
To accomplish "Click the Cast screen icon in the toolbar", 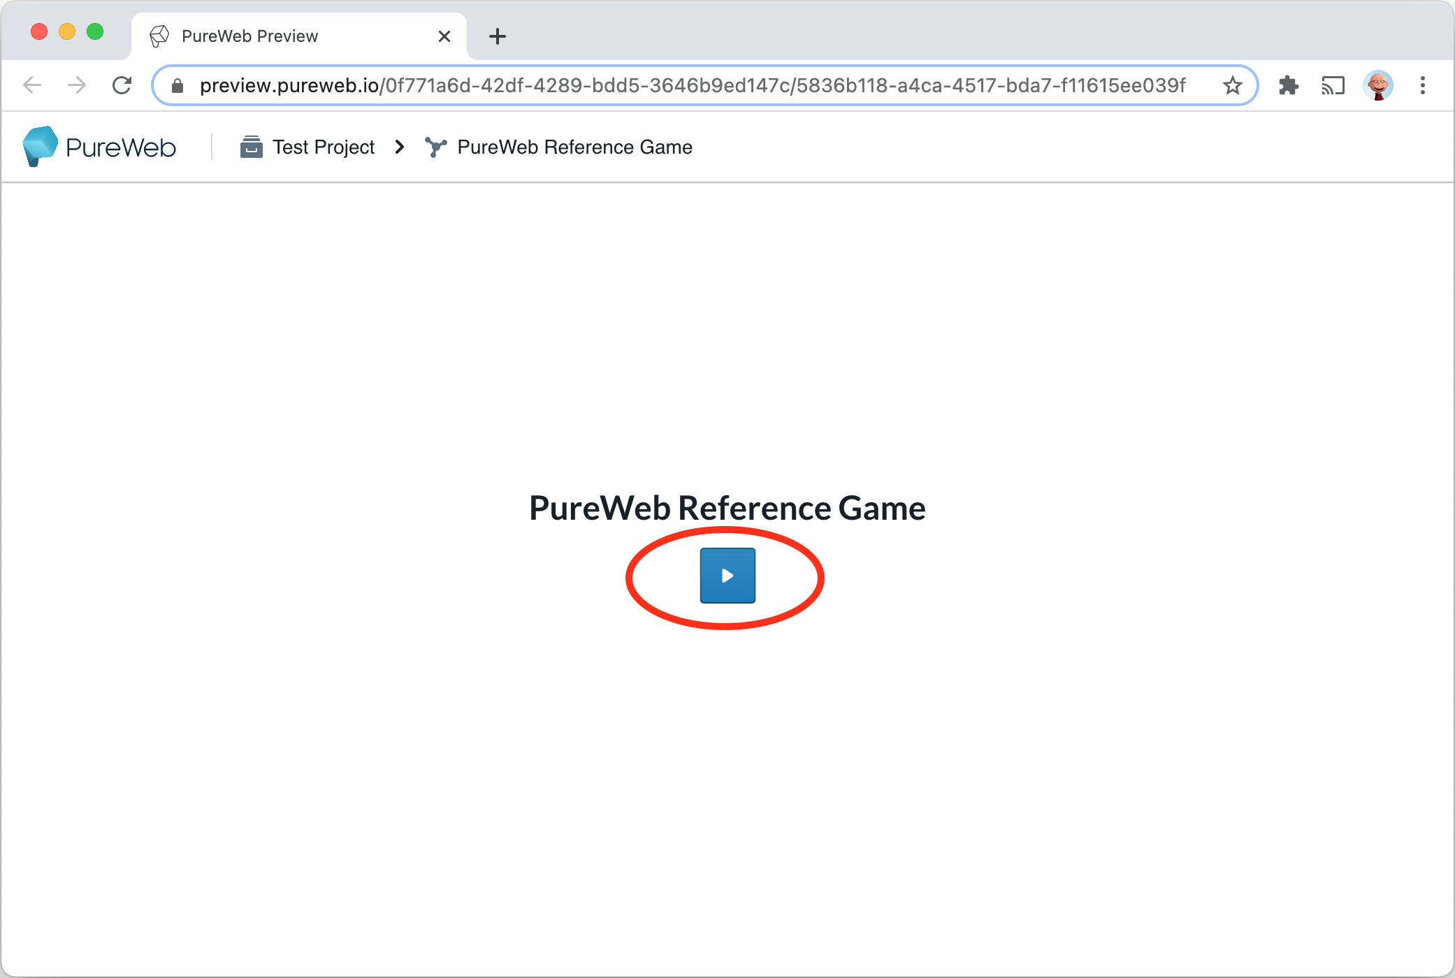I will [x=1333, y=85].
